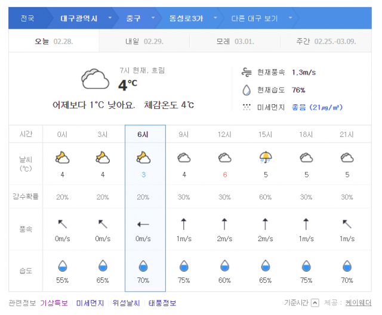Click the 18시 upward wind arrow
Screen dimensions: 382x315
point(306,224)
